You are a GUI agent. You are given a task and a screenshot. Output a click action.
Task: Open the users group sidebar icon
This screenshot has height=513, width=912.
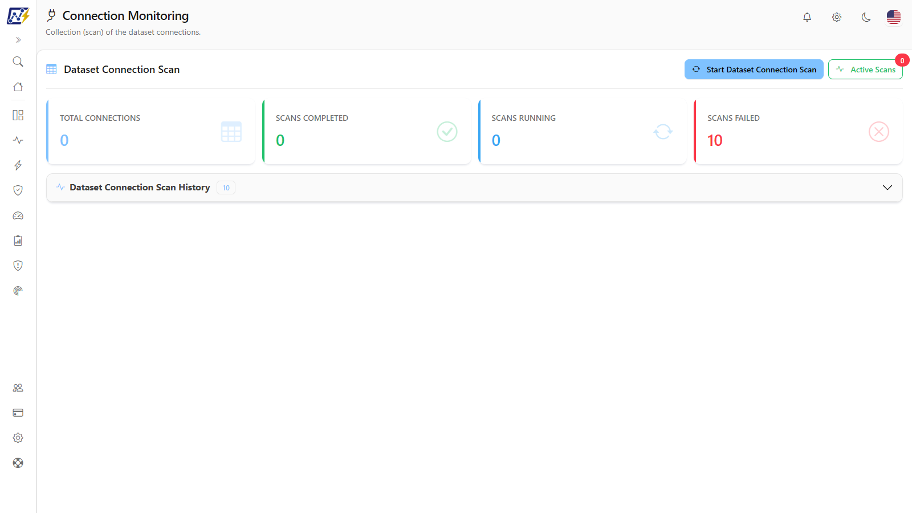tap(18, 388)
